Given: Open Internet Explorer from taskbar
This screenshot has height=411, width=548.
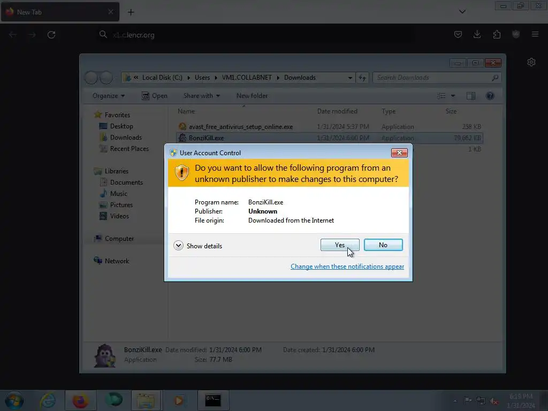Looking at the screenshot, I should pyautogui.click(x=48, y=400).
